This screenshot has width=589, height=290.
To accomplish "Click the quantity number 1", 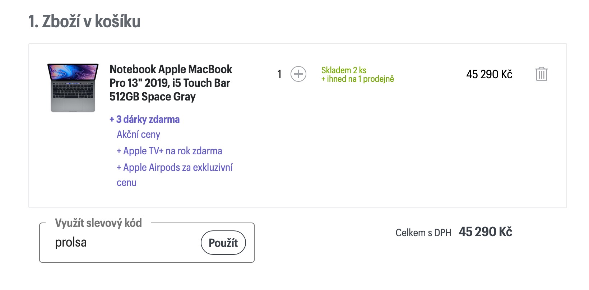I will [x=279, y=74].
